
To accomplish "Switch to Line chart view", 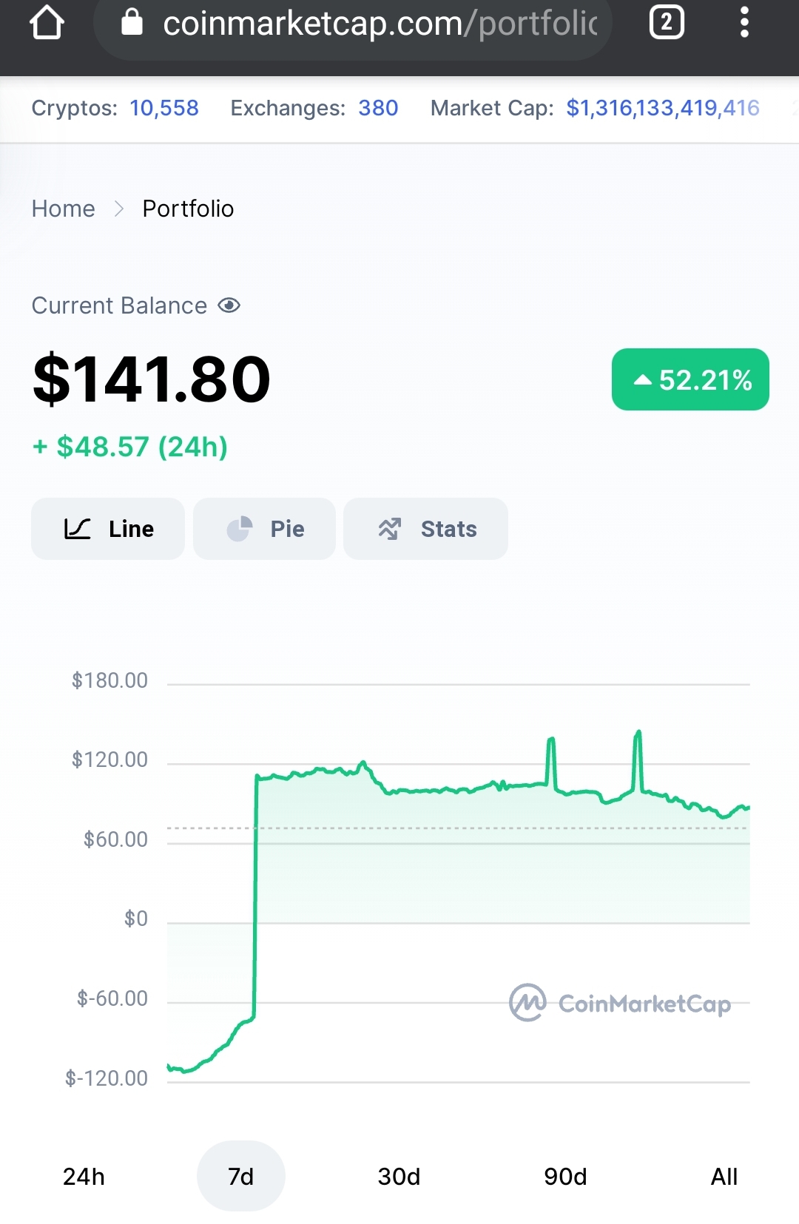I will point(108,529).
